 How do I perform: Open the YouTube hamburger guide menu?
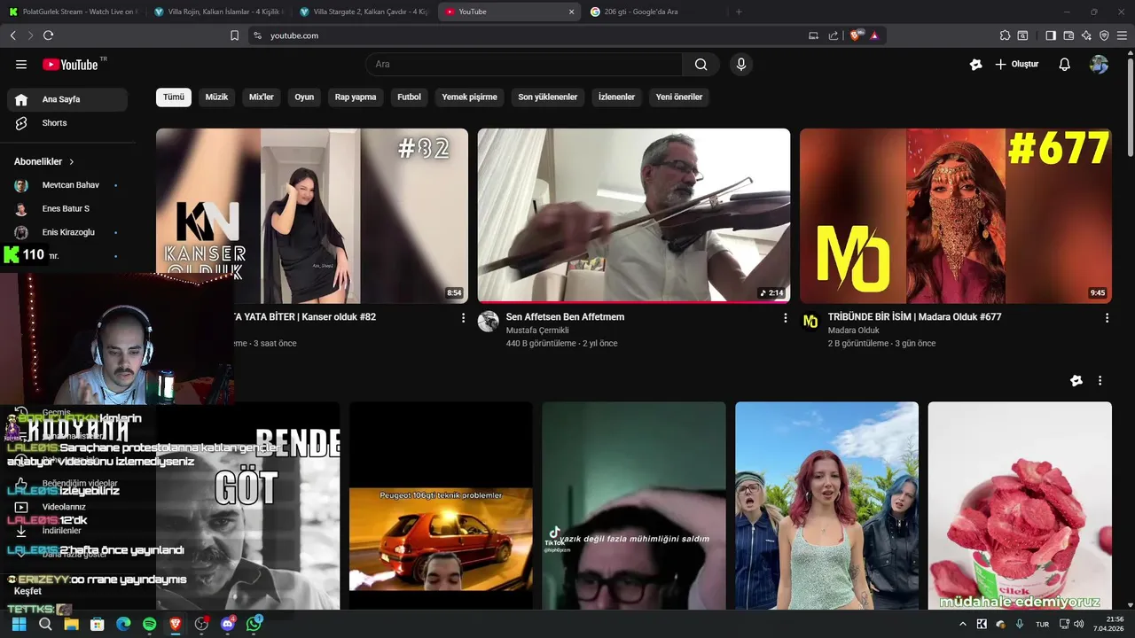click(21, 64)
